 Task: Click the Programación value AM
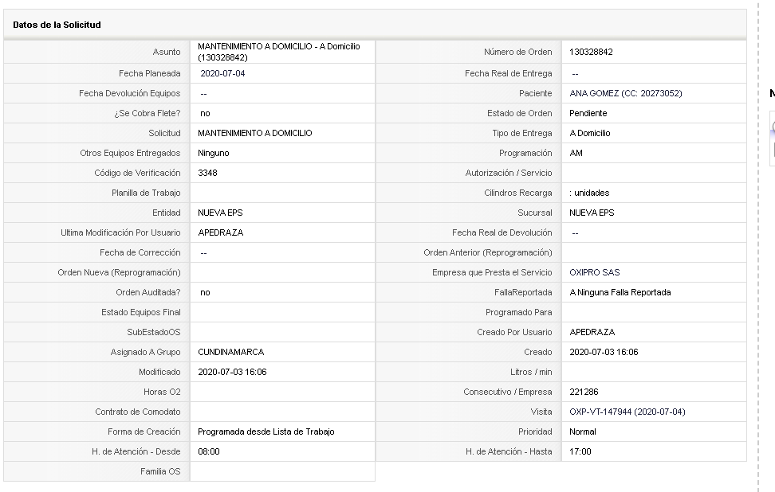(576, 153)
